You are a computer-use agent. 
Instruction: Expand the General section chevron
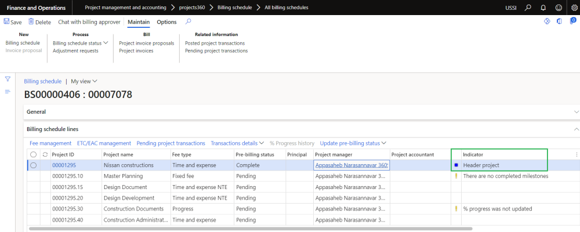576,111
